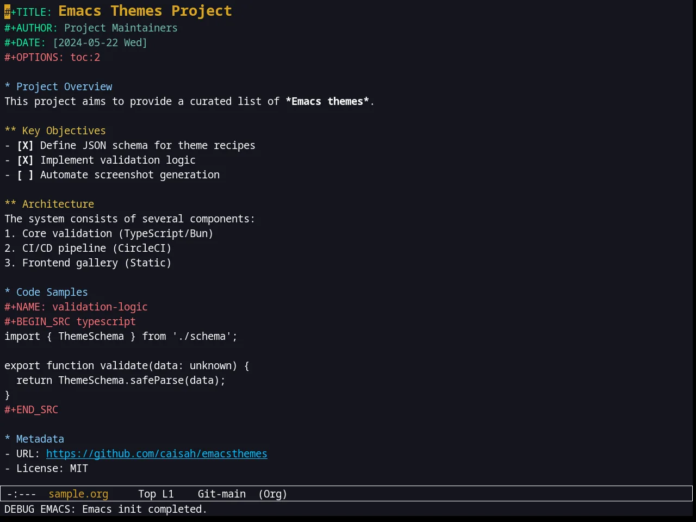This screenshot has height=522, width=696.
Task: Click the echo area message 'Emacs init completed.'
Action: point(145,509)
